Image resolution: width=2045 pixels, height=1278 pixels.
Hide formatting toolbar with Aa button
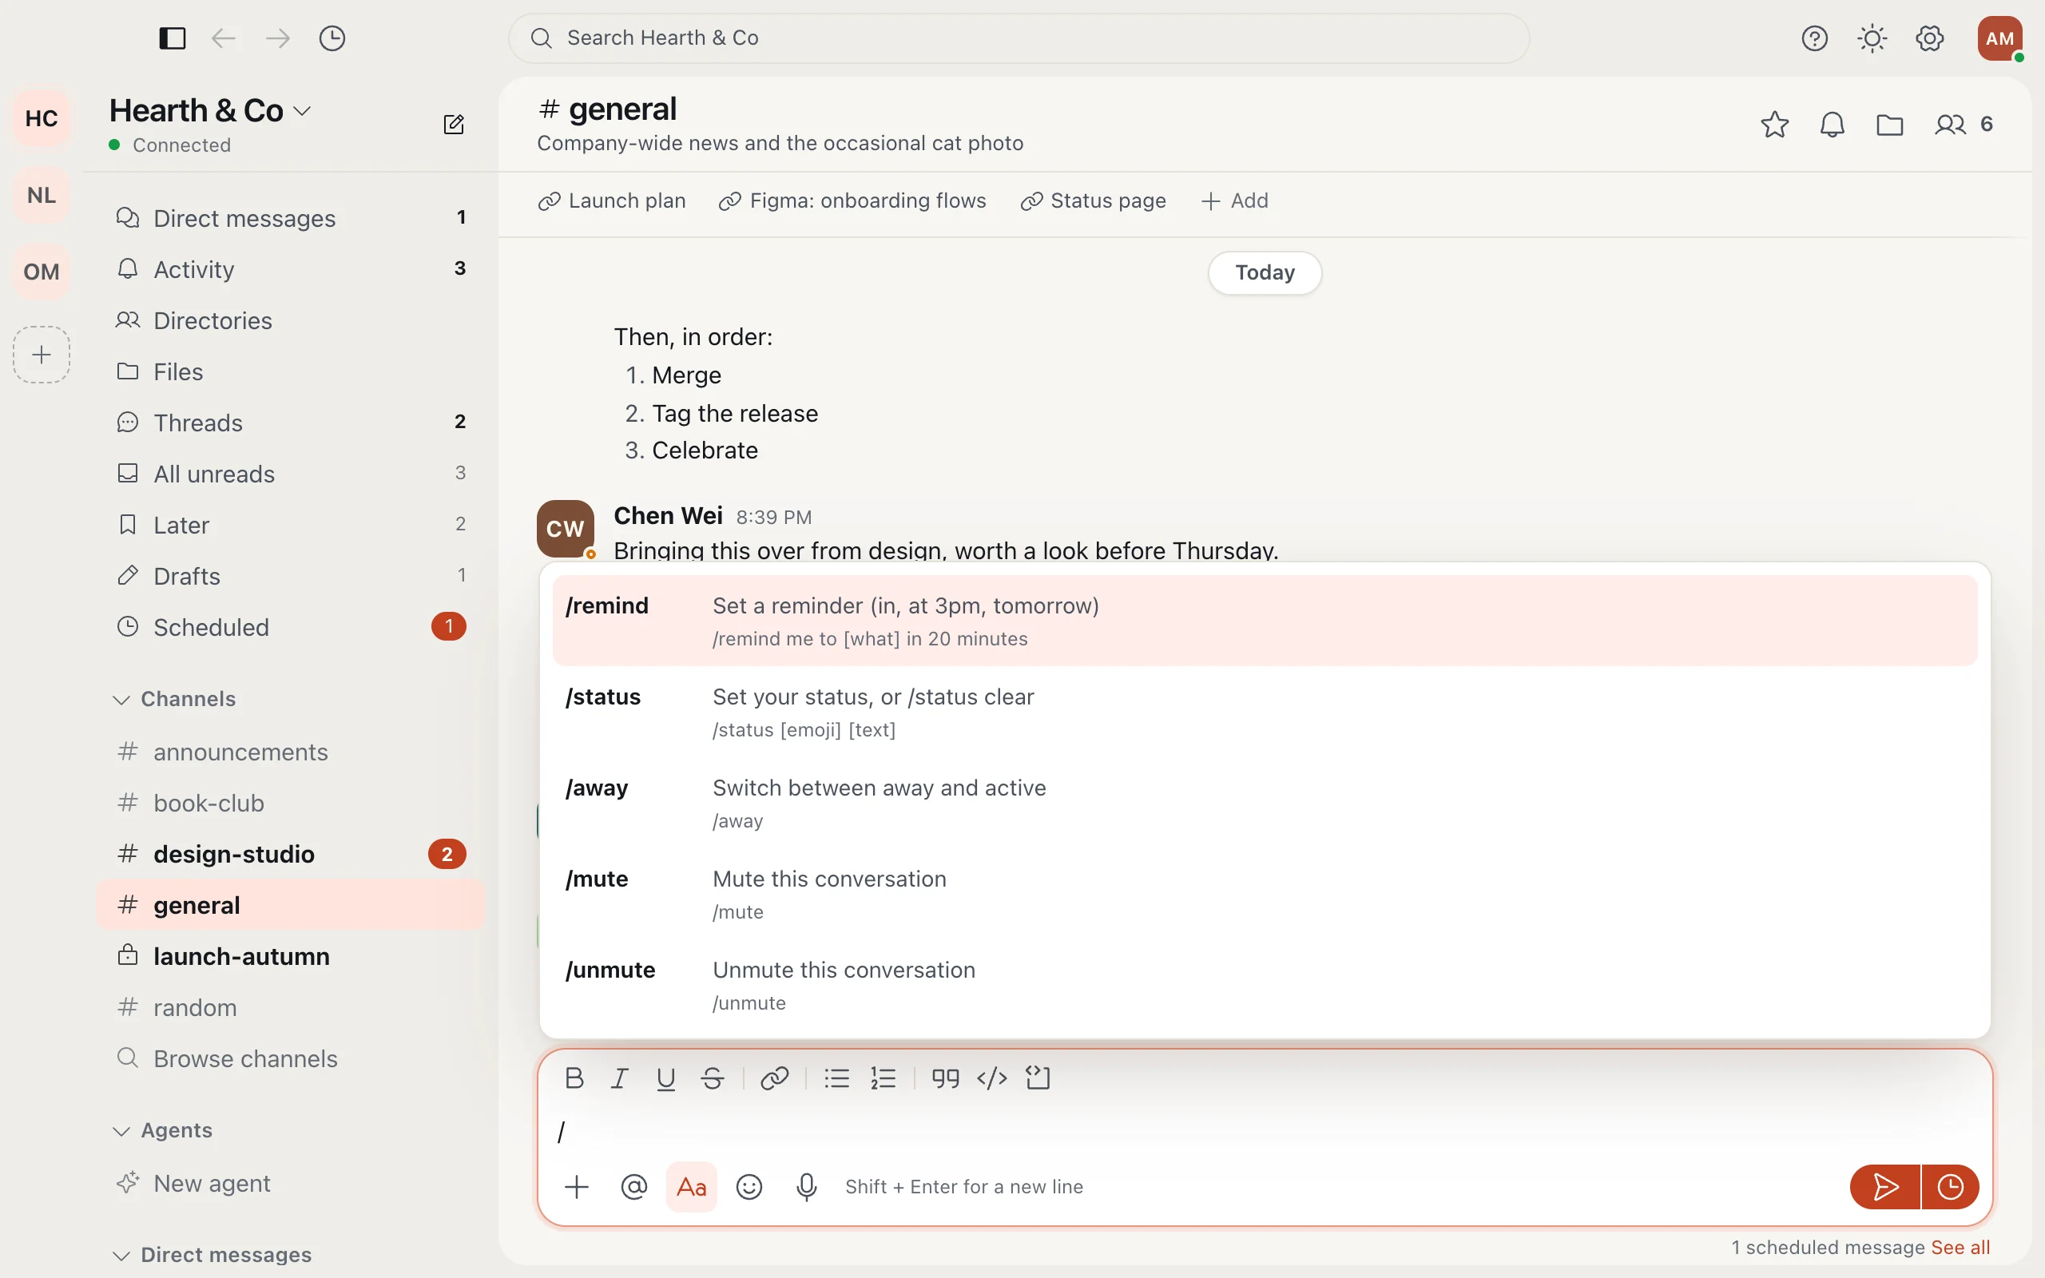691,1187
